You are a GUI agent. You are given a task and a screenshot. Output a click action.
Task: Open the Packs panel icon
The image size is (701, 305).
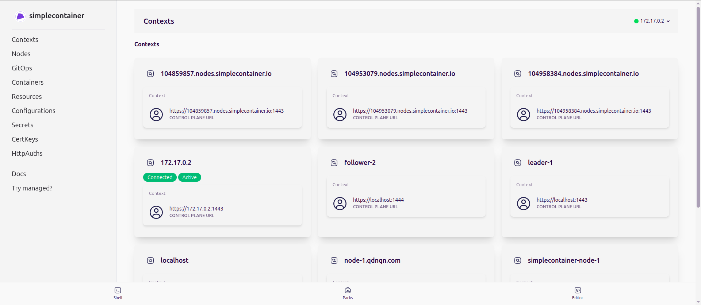pyautogui.click(x=348, y=290)
